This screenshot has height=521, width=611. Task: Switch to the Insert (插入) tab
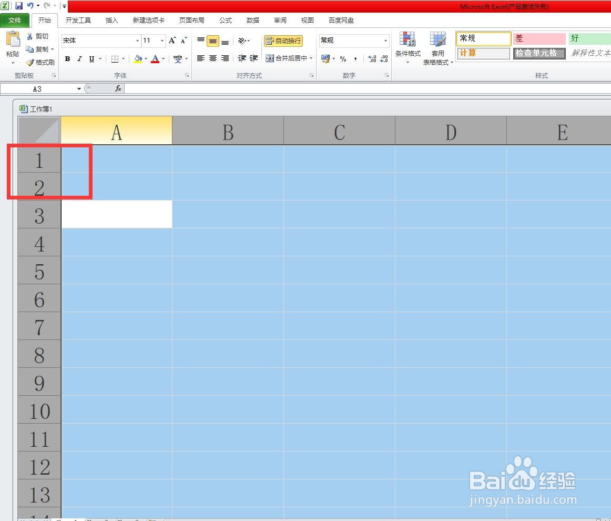point(112,21)
